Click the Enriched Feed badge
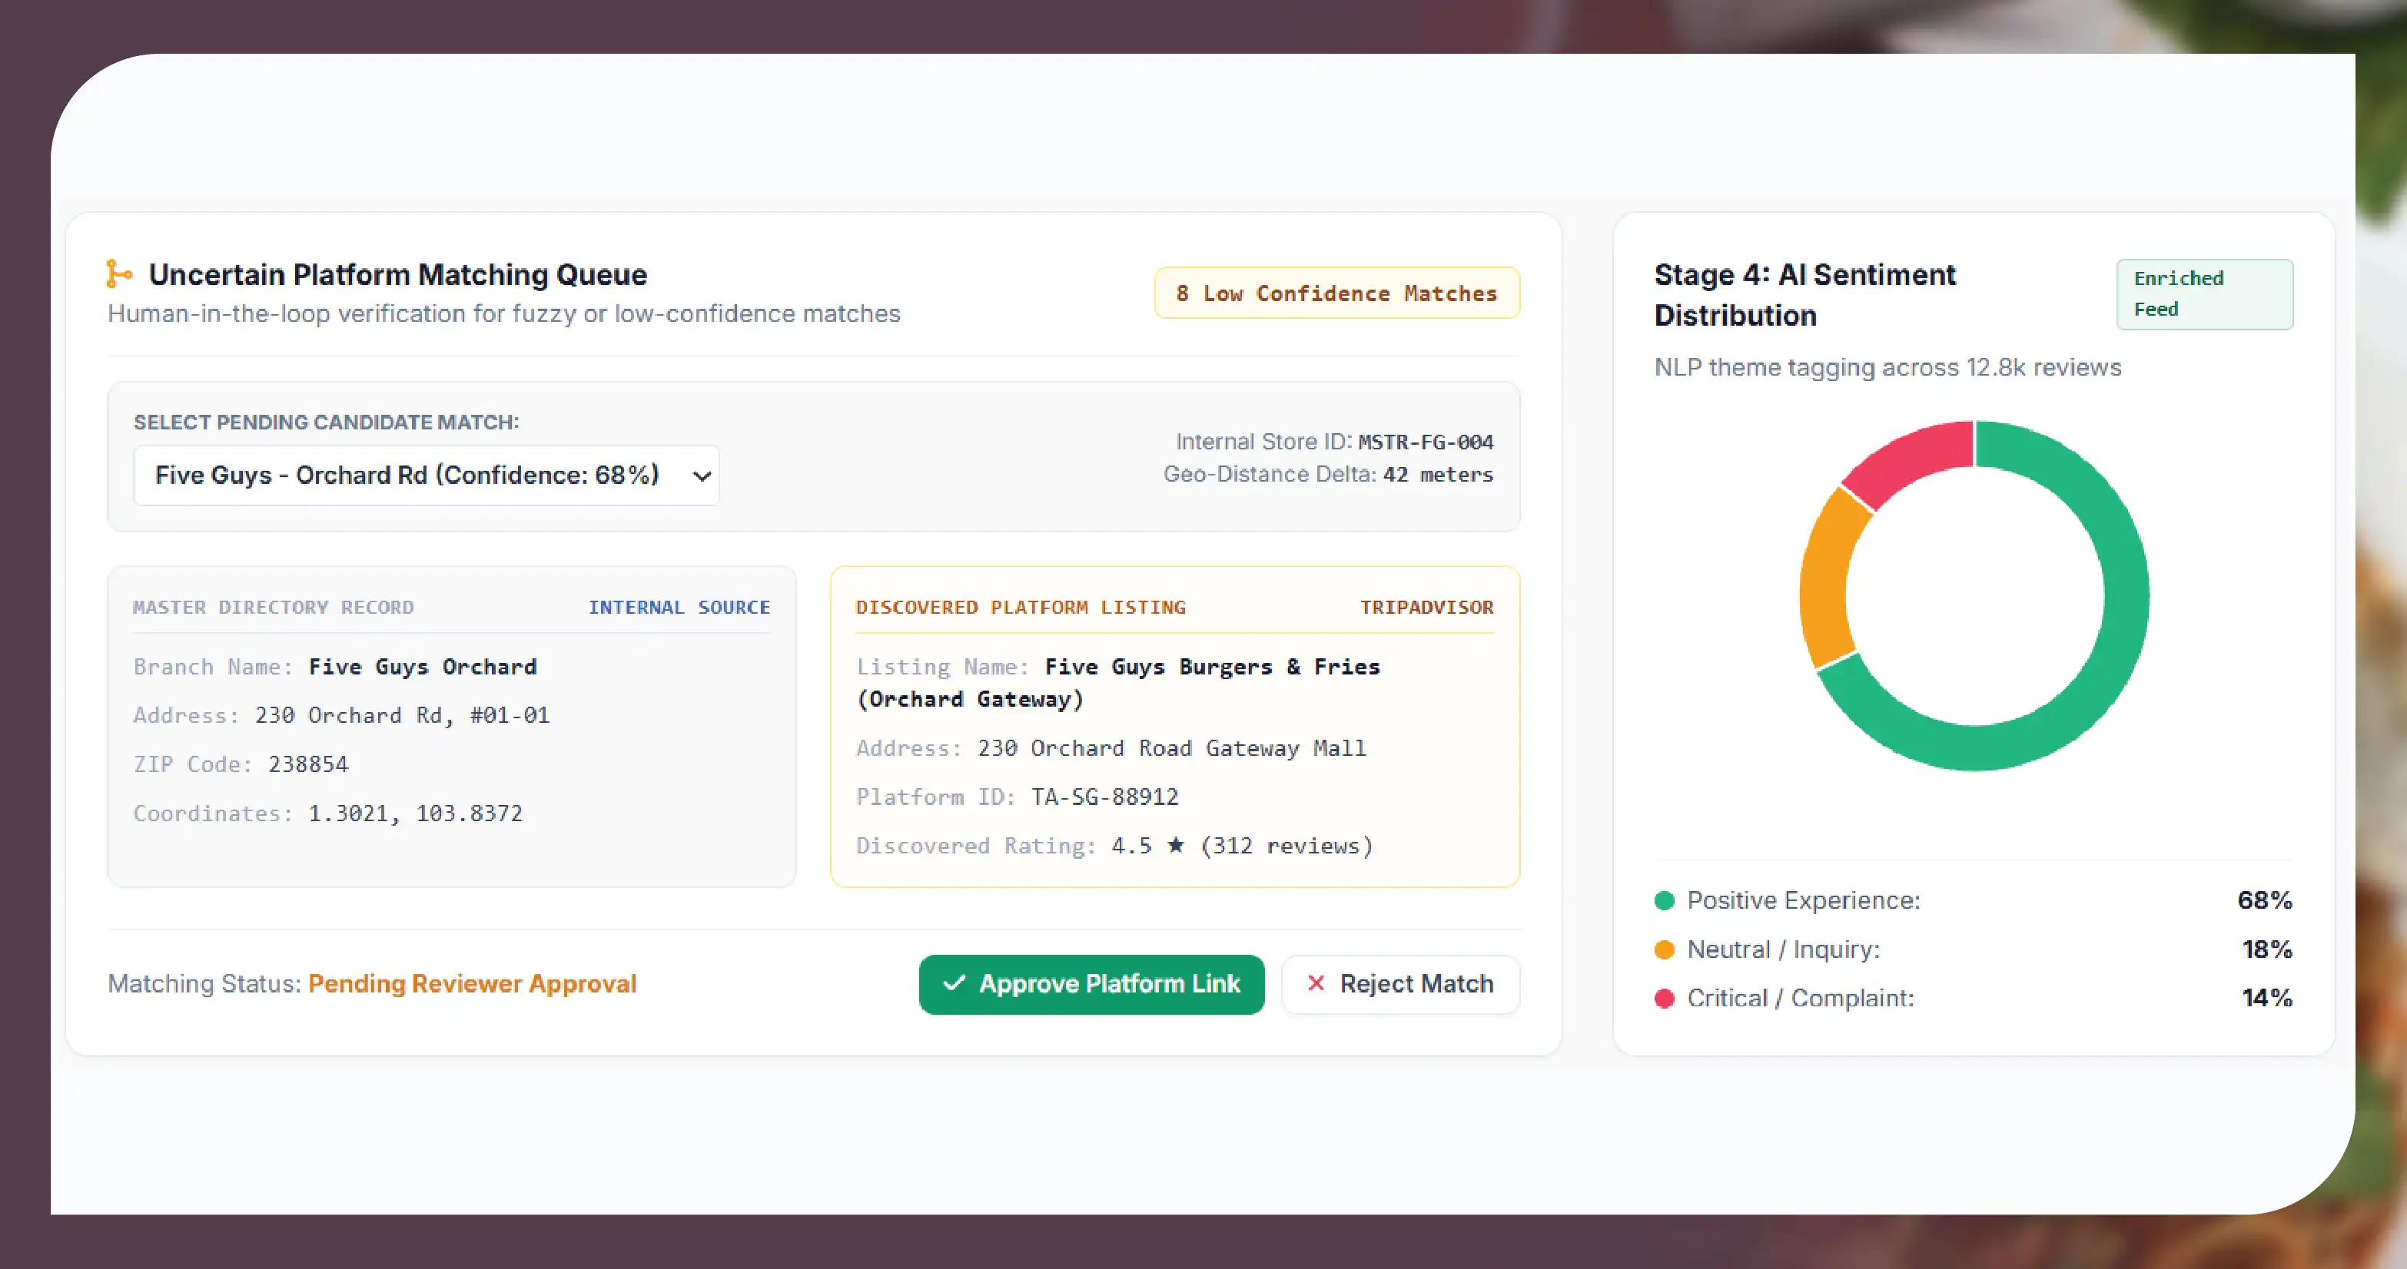Screen dimensions: 2407x1269 (2204, 294)
